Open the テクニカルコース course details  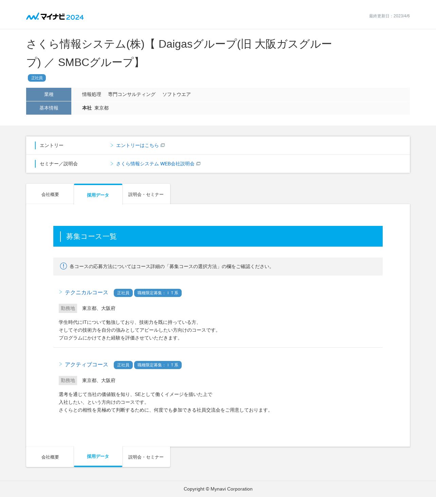[86, 293]
